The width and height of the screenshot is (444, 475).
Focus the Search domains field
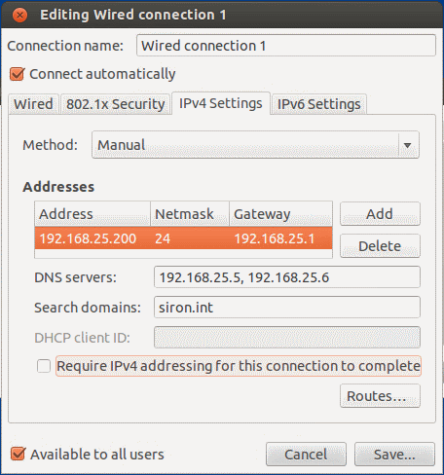(x=287, y=307)
